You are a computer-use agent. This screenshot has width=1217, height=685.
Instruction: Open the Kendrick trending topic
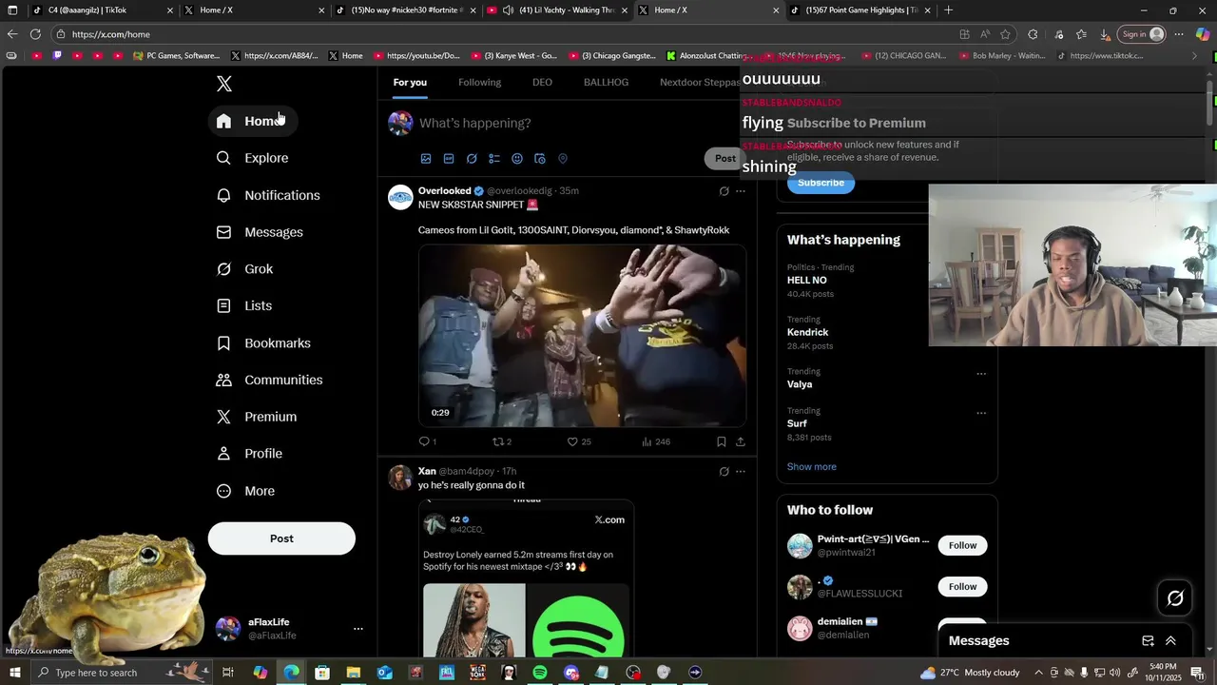(x=808, y=332)
